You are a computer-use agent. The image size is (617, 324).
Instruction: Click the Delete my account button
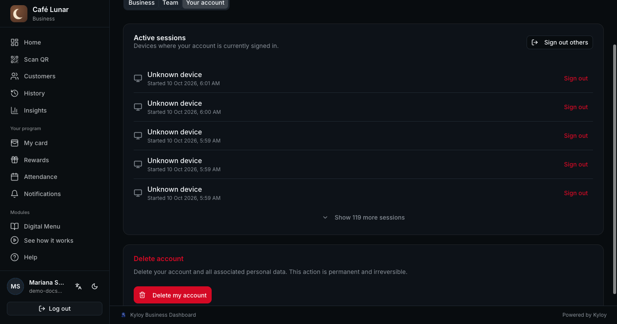click(x=173, y=295)
